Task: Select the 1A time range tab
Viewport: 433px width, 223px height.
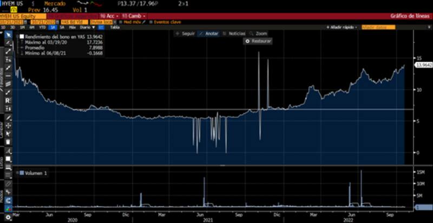Action: (x=53, y=27)
